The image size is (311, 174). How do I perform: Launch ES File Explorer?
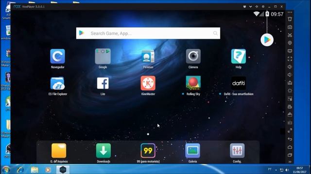[57, 84]
